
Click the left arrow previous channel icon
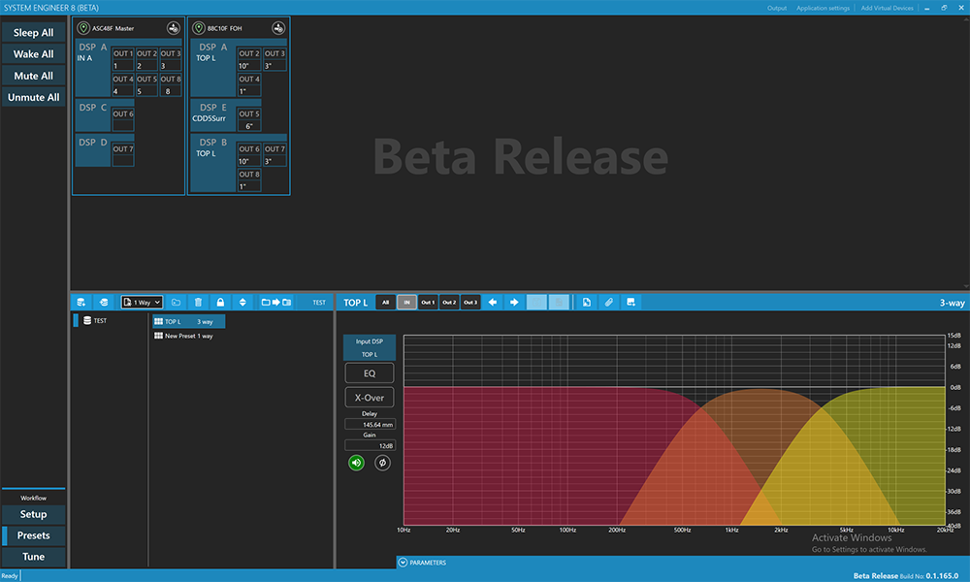point(493,303)
